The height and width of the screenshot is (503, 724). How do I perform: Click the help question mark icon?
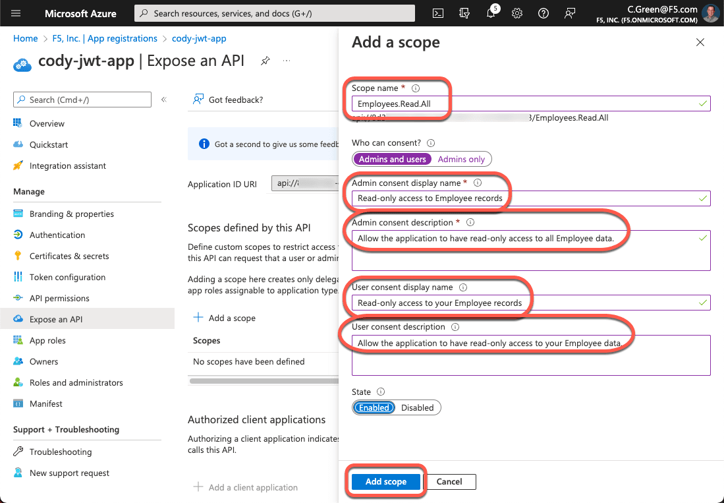coord(543,13)
